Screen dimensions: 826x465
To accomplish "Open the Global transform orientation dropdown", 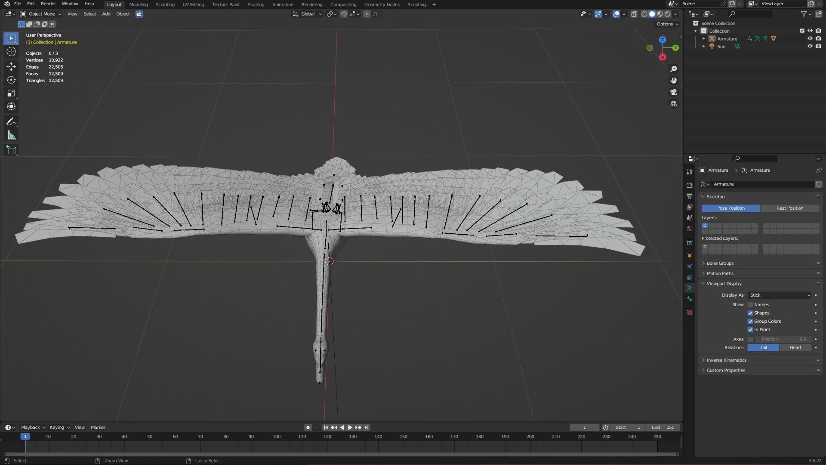I will pyautogui.click(x=307, y=14).
